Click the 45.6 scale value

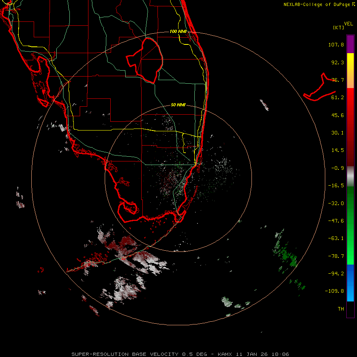pos(338,115)
